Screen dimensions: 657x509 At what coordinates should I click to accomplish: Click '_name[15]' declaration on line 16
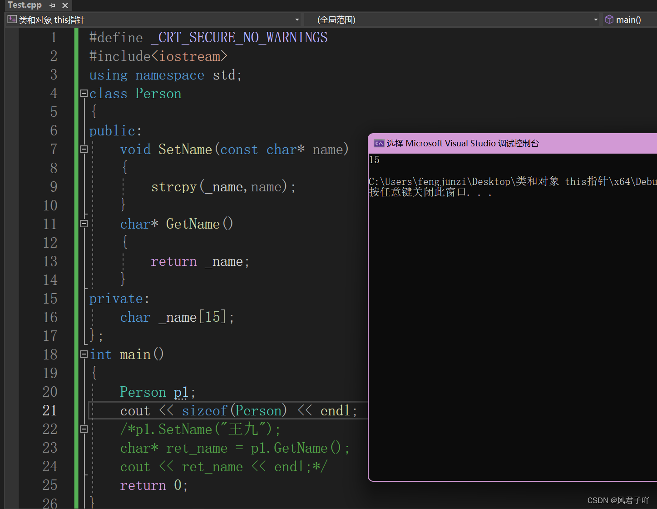(192, 317)
